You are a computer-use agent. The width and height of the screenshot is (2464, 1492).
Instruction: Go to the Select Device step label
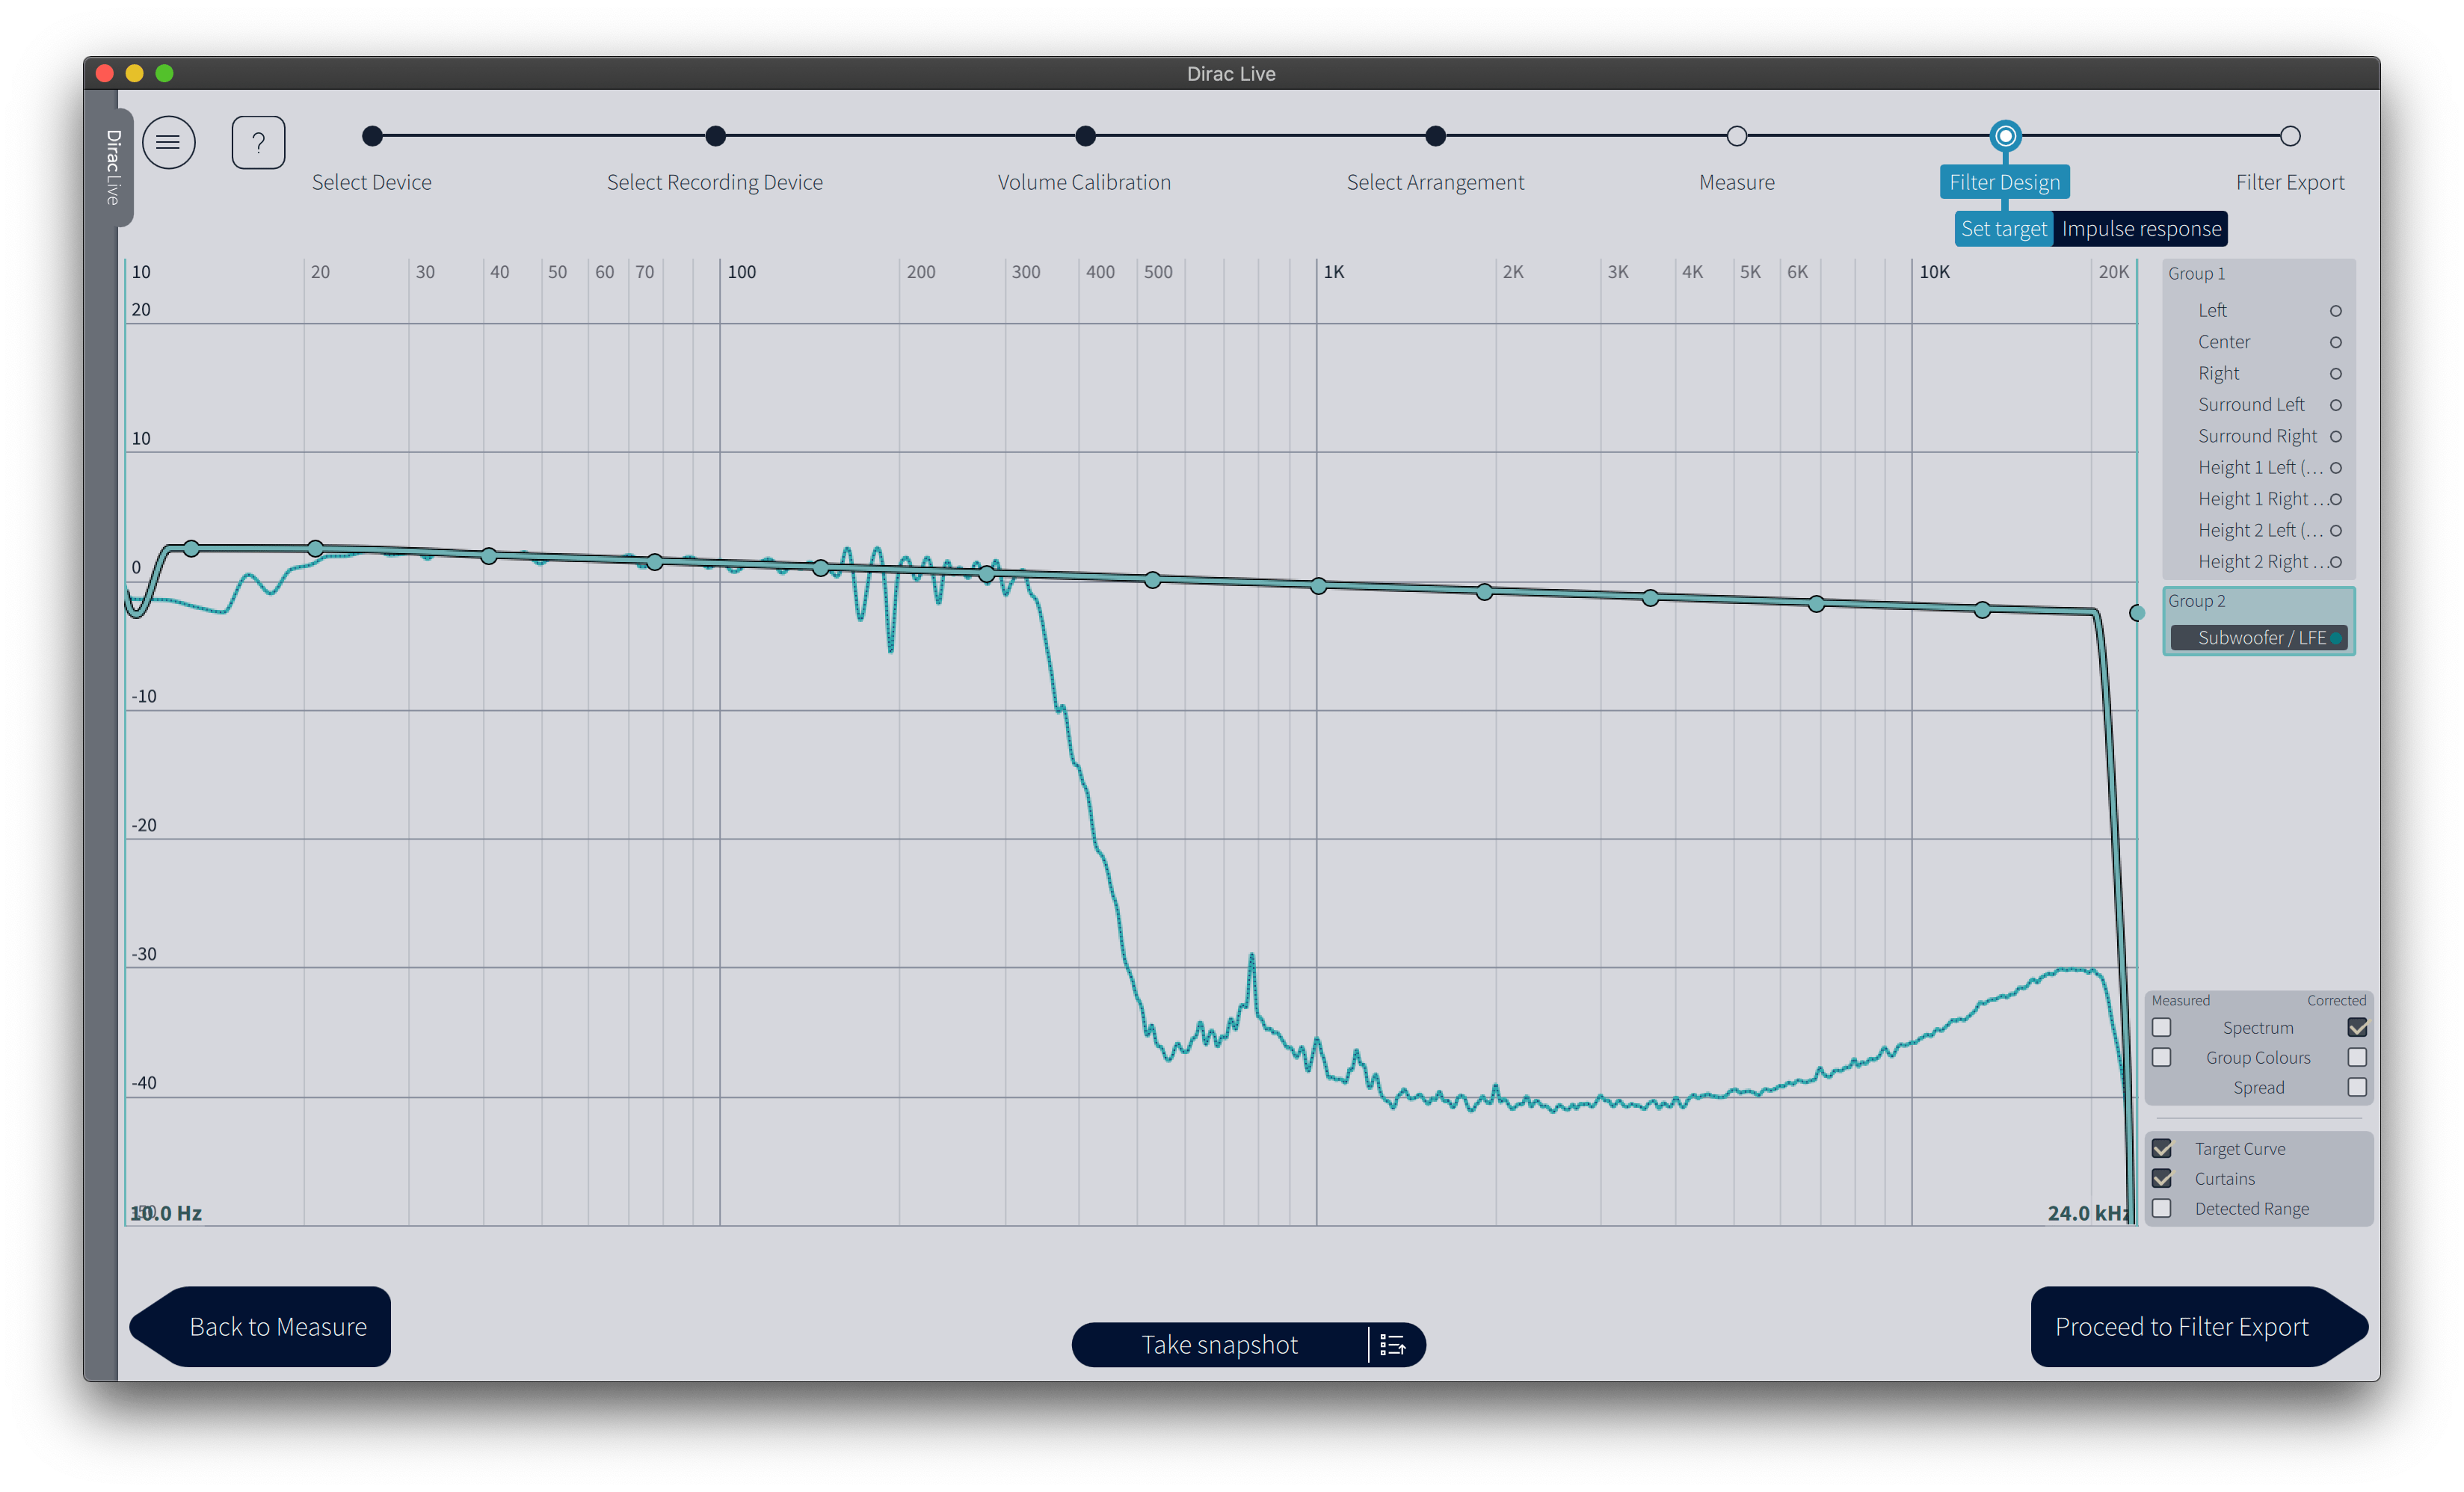(372, 182)
